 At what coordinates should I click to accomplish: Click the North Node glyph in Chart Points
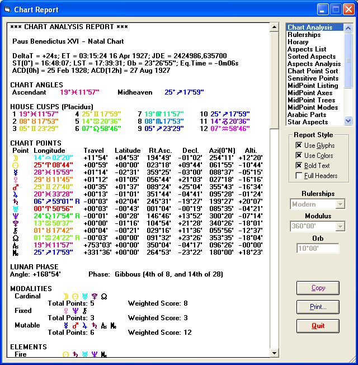click(x=16, y=237)
